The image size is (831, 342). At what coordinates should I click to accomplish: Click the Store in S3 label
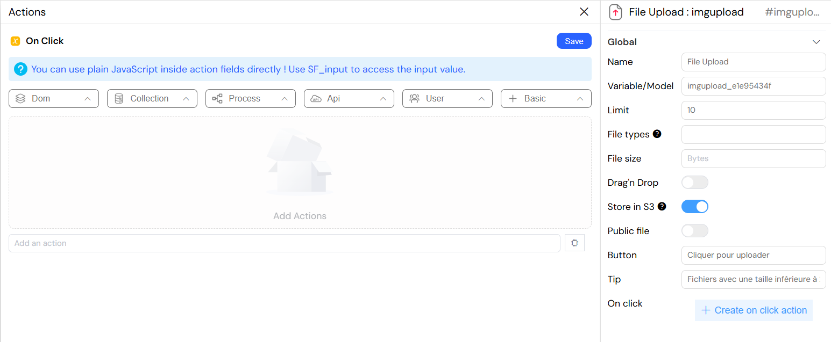tap(631, 207)
